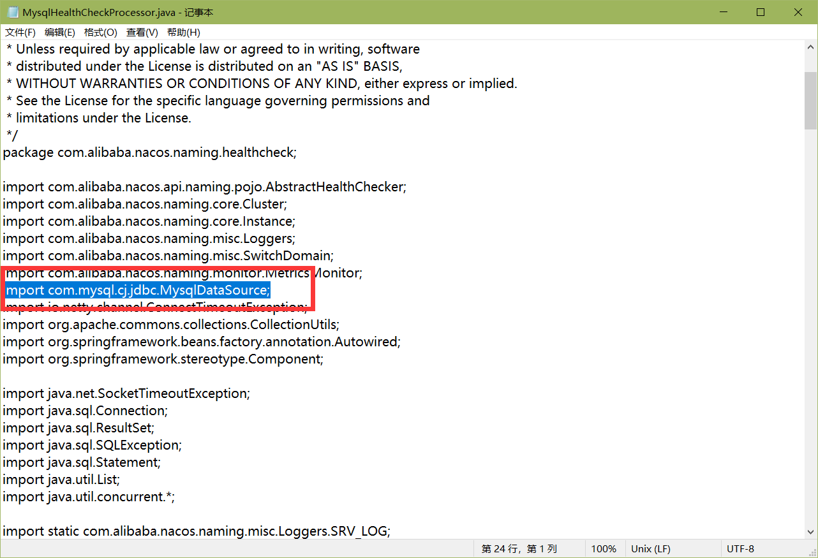Click the 'distributed under the License' comment line

pyautogui.click(x=204, y=66)
